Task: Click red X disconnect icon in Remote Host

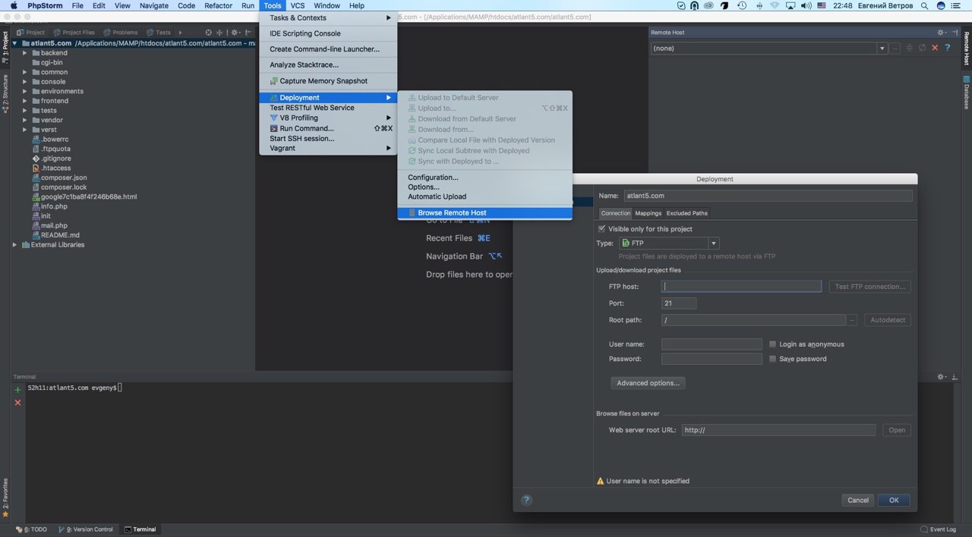Action: click(x=935, y=48)
